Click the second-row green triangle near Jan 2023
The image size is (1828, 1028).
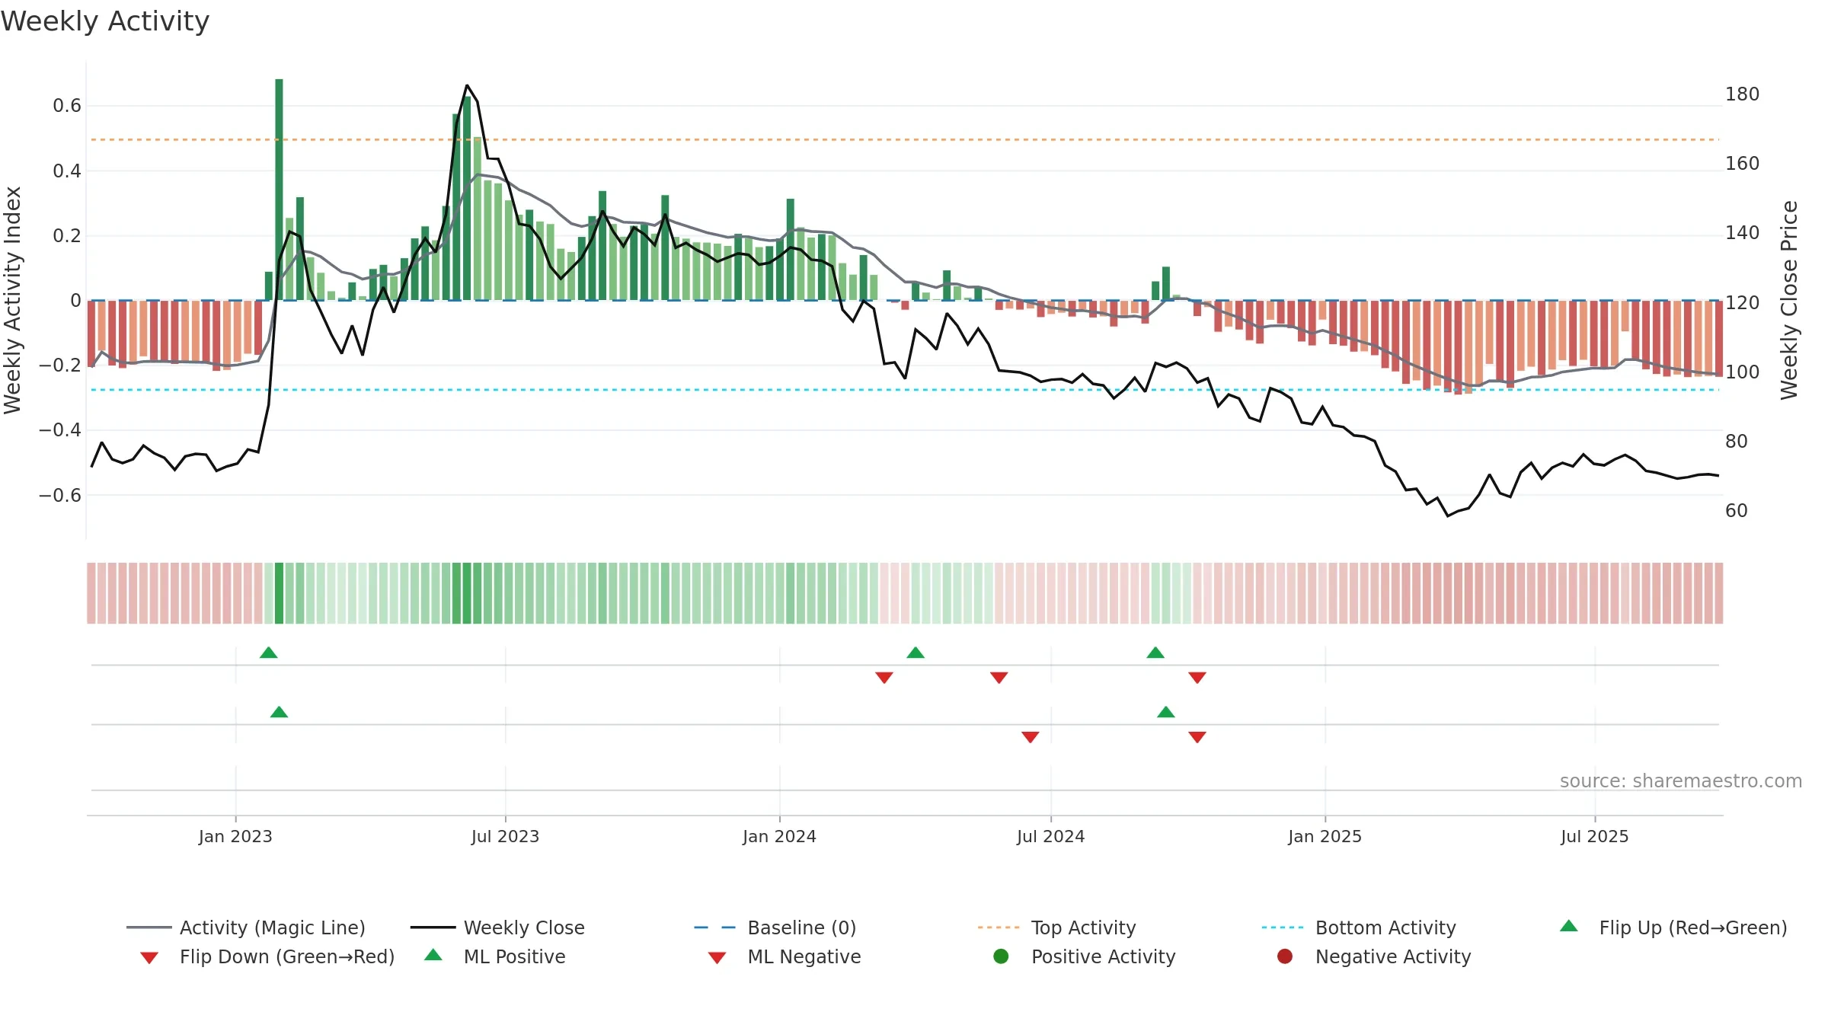point(279,712)
